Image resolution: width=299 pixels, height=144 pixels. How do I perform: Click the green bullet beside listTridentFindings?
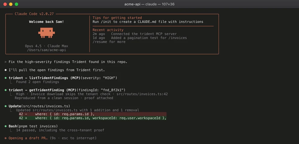pyautogui.click(x=5, y=78)
